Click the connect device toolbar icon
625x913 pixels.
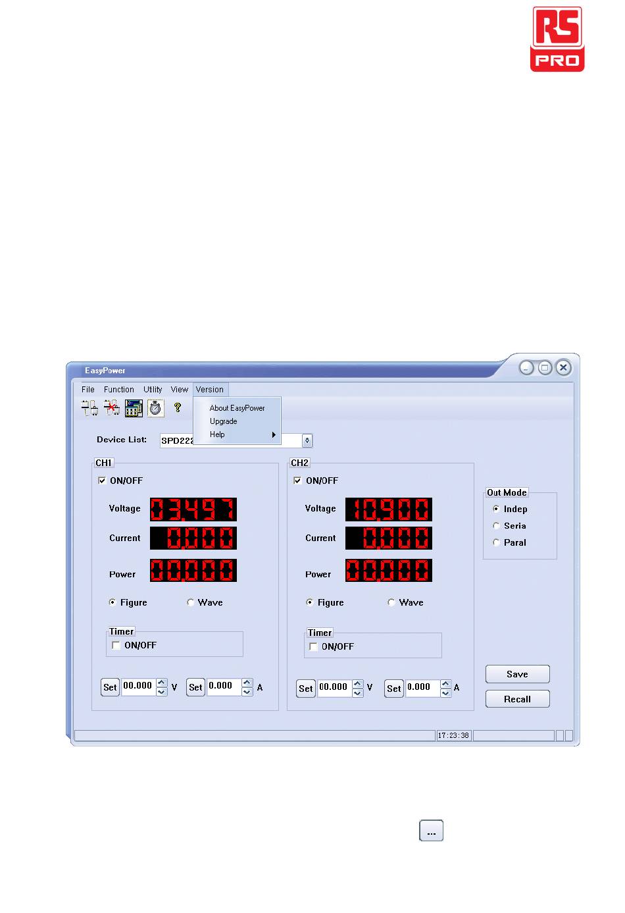pyautogui.click(x=89, y=408)
